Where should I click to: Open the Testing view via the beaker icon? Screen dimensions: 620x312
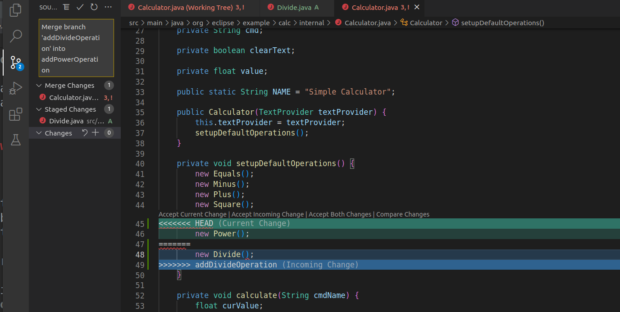click(x=15, y=140)
